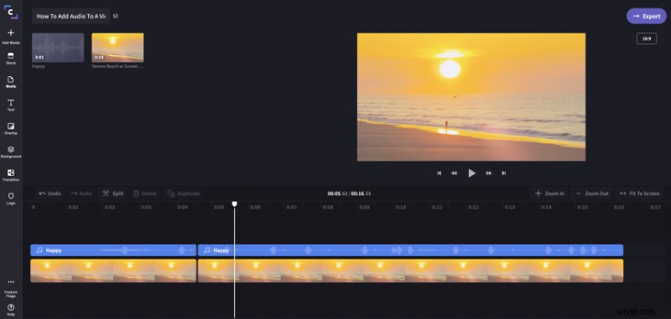Split clip with the Split tool
This screenshot has width=671, height=319.
pyautogui.click(x=113, y=193)
